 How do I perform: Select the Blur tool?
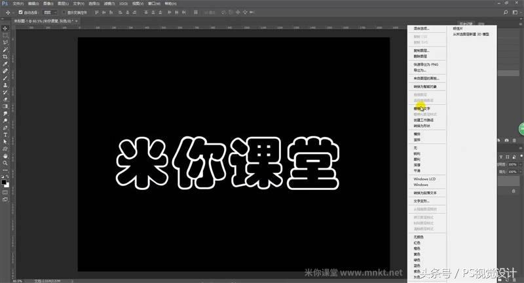[5, 113]
